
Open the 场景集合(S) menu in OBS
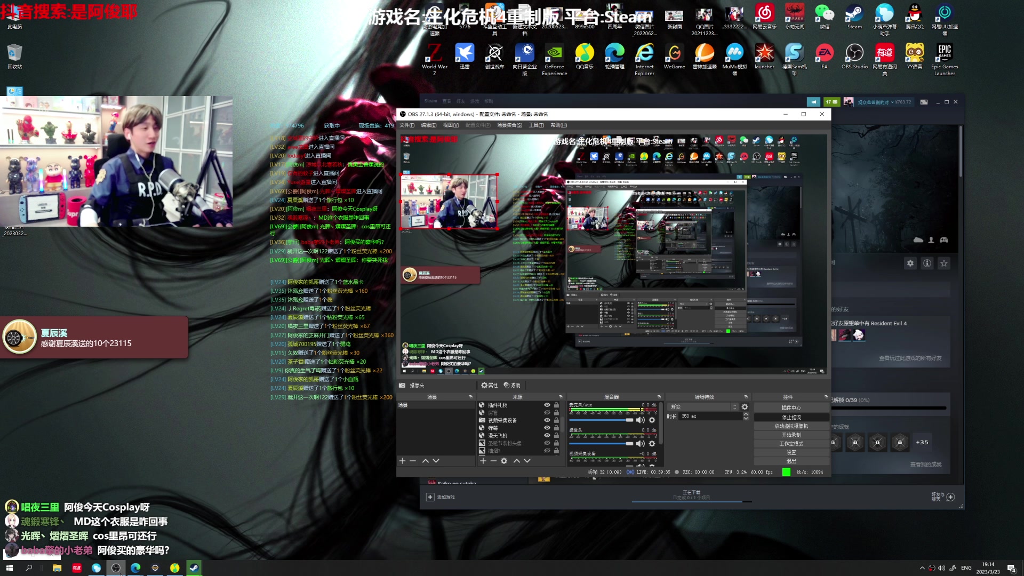510,125
